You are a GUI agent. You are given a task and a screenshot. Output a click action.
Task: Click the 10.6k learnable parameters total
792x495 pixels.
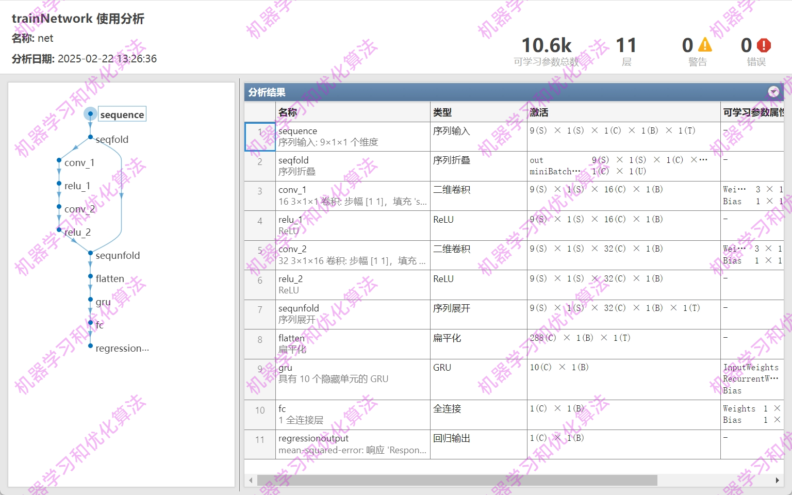pyautogui.click(x=547, y=45)
